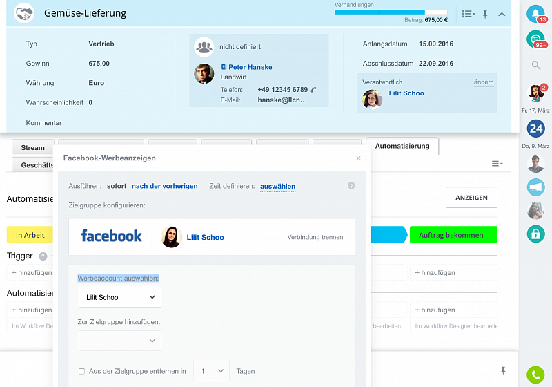Image resolution: width=552 pixels, height=387 pixels.
Task: Open Lilit Schoo responsible person link
Action: (x=406, y=93)
